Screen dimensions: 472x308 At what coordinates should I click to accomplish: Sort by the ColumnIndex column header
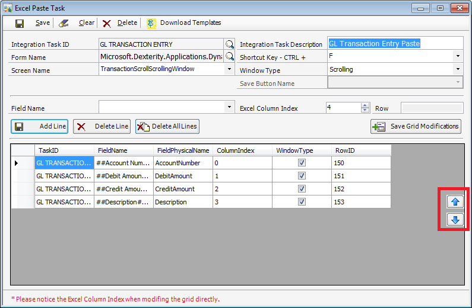pos(242,150)
